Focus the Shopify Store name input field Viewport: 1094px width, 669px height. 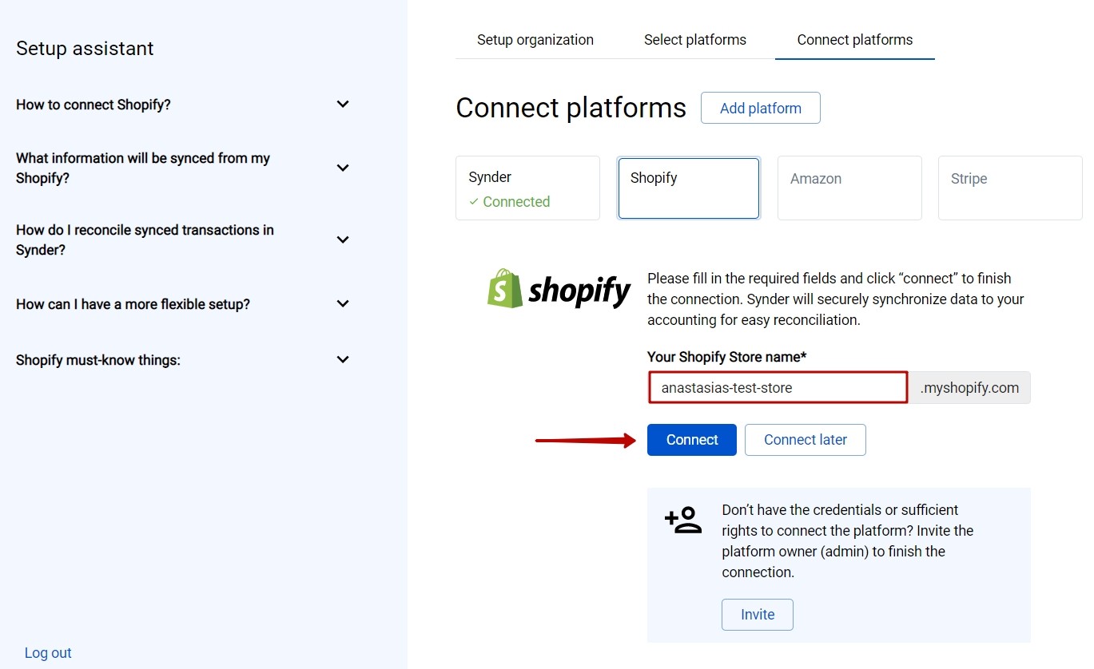click(x=778, y=388)
